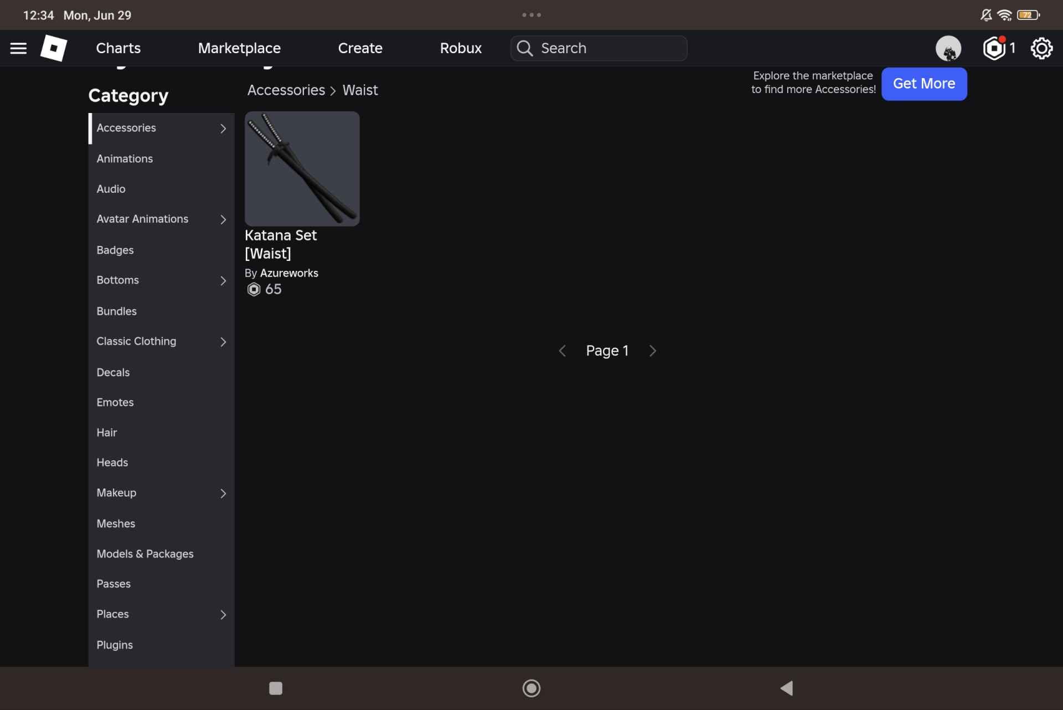Select the Accessories category

162,128
